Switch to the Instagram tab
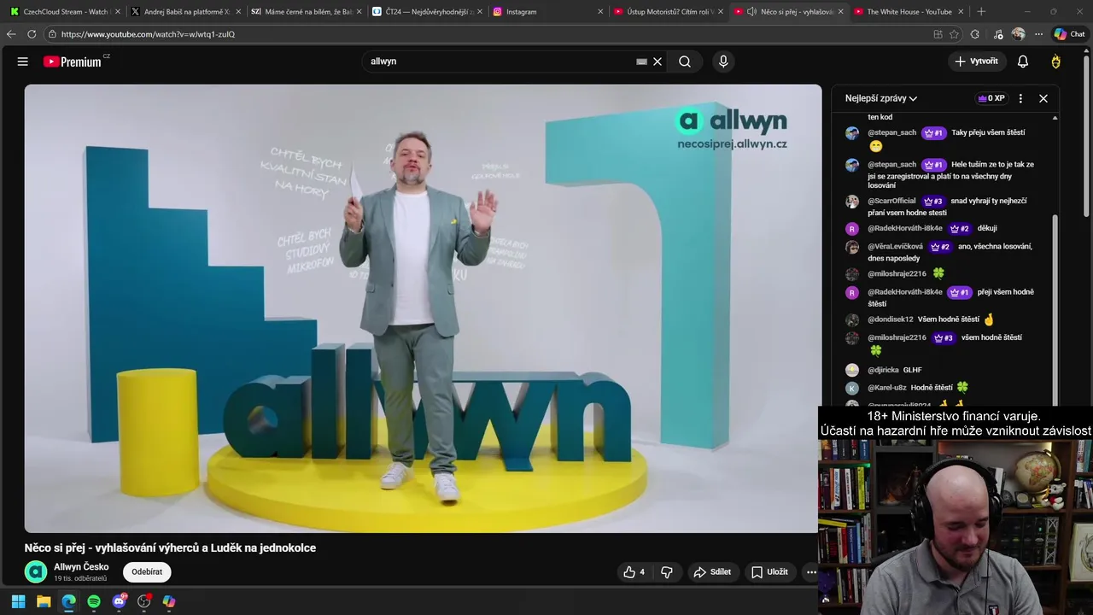This screenshot has width=1093, height=615. pyautogui.click(x=547, y=12)
